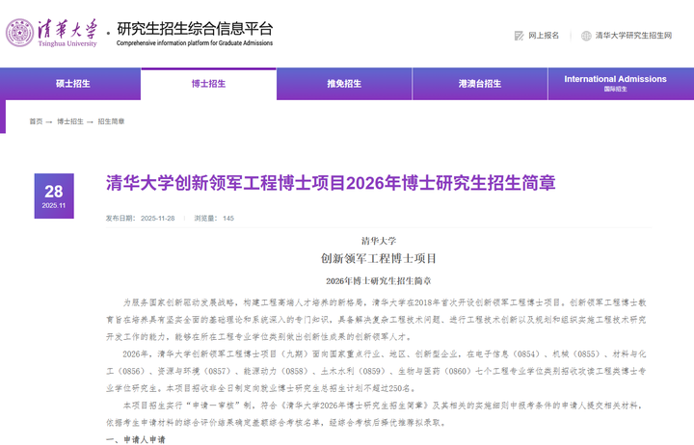Click the globe icon beside 清华大学研究生招生网
The image size is (694, 445).
click(x=586, y=36)
